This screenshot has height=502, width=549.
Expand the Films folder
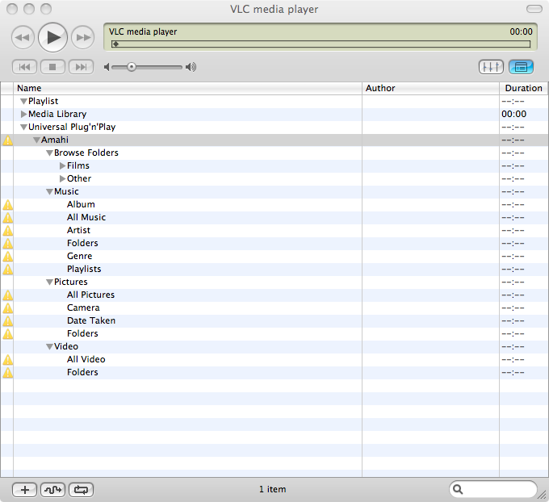62,165
